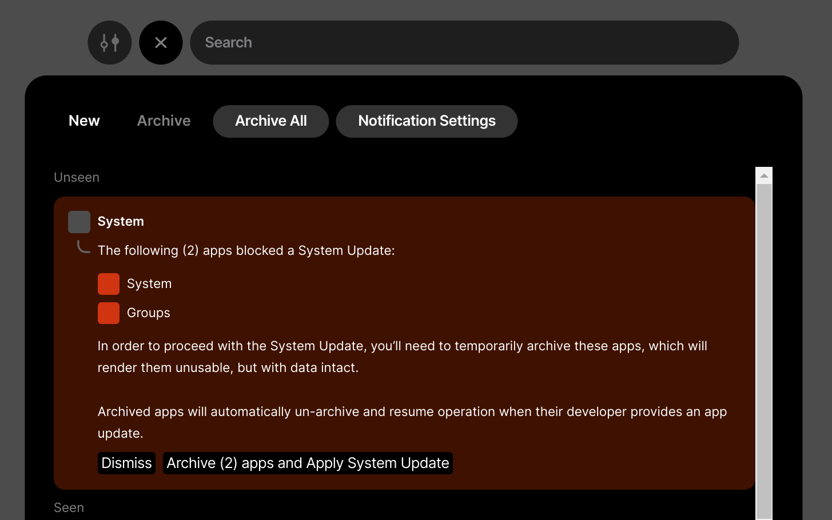Switch to the Archive tab
Viewport: 832px width, 520px height.
(164, 121)
